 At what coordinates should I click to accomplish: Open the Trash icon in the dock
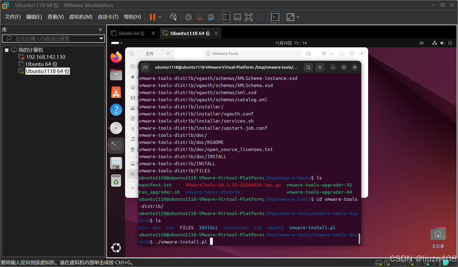click(116, 181)
